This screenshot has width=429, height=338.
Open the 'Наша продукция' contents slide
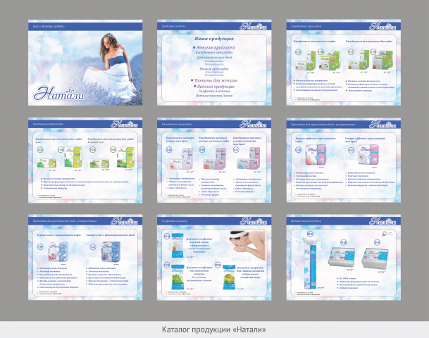(x=214, y=63)
